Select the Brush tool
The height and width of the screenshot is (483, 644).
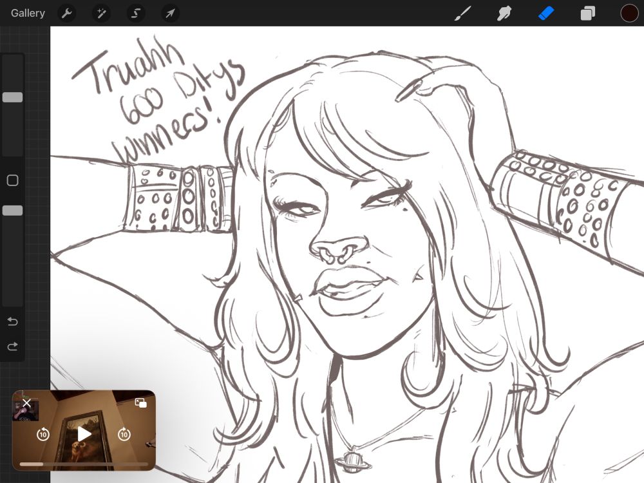coord(463,13)
